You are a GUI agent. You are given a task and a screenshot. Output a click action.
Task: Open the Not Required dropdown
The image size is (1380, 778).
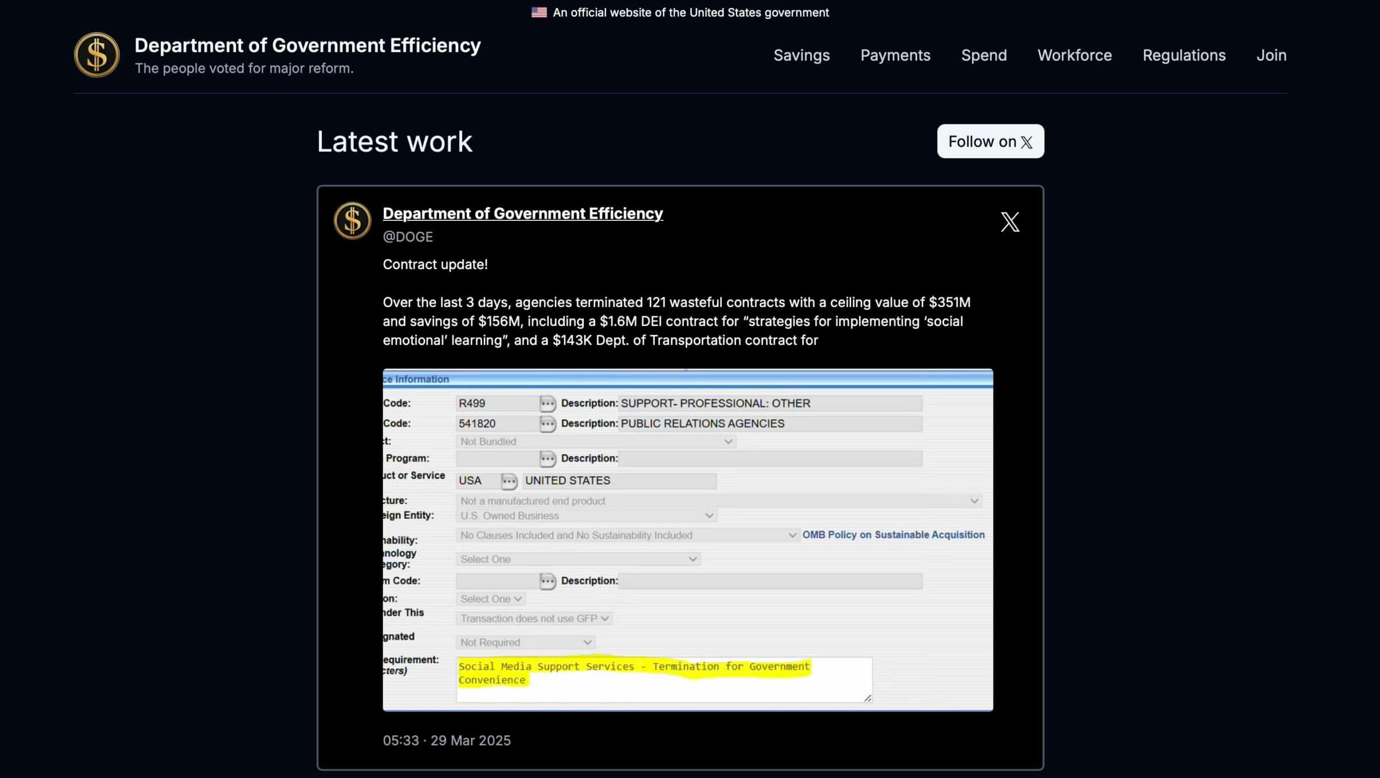pos(525,642)
